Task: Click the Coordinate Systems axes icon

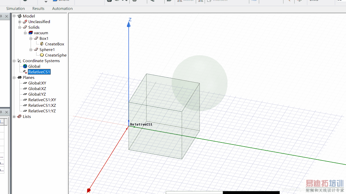Action: (x=20, y=61)
